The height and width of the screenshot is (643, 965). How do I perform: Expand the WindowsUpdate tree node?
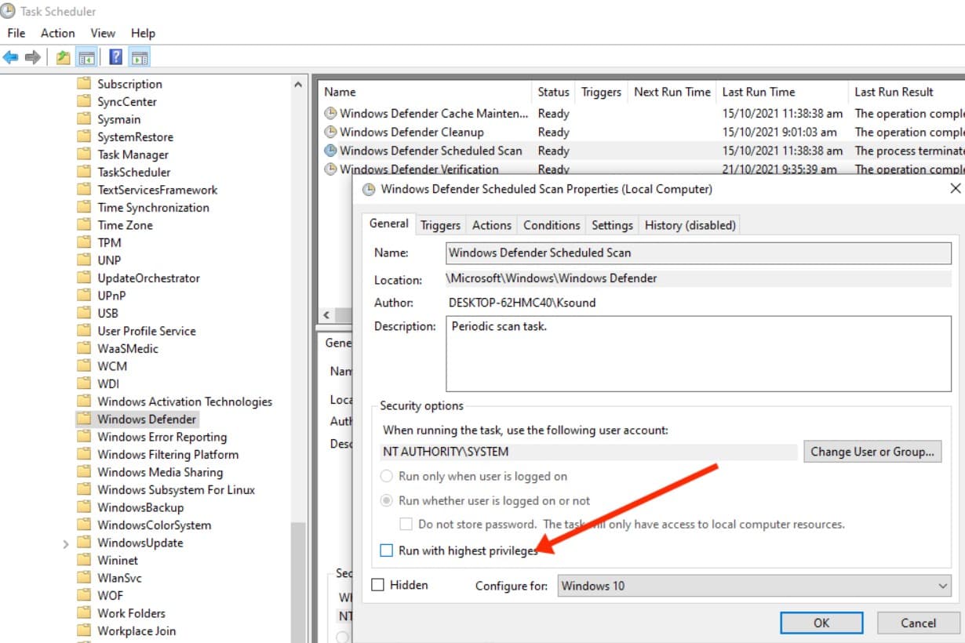click(66, 543)
